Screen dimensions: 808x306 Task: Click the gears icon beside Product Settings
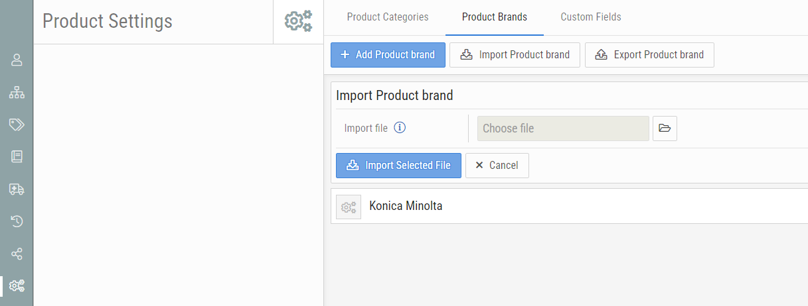(x=298, y=21)
